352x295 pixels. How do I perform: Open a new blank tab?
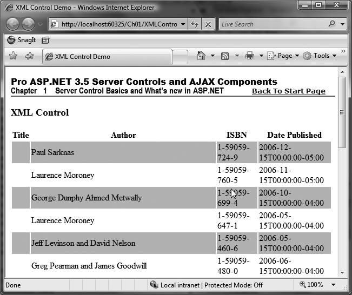(180, 57)
